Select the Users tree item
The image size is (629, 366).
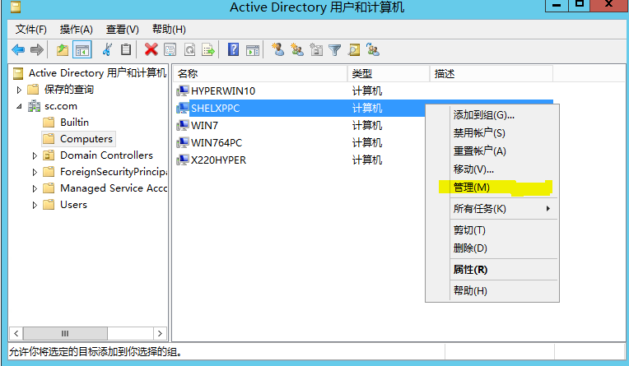[x=73, y=205]
